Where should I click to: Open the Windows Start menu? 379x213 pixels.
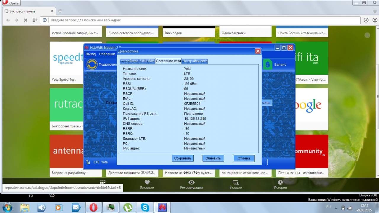tap(7, 207)
